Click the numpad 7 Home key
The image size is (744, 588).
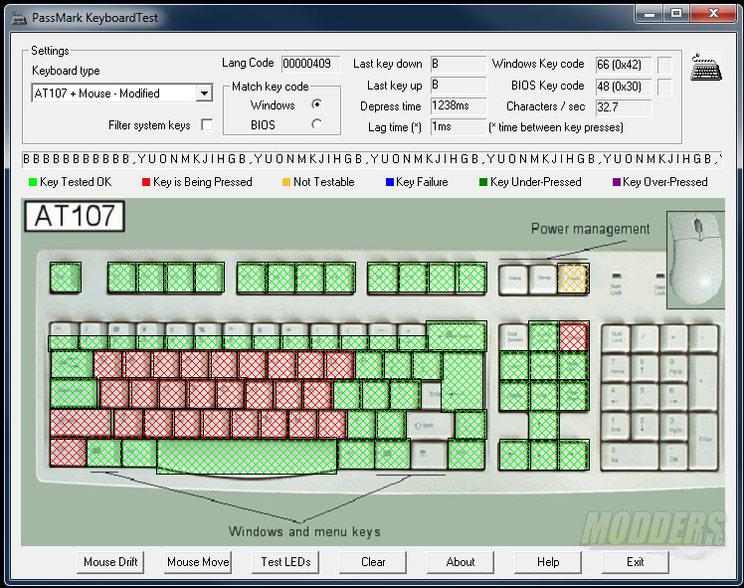(616, 368)
